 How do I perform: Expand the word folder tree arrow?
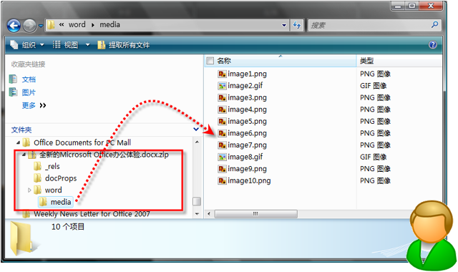(29, 190)
